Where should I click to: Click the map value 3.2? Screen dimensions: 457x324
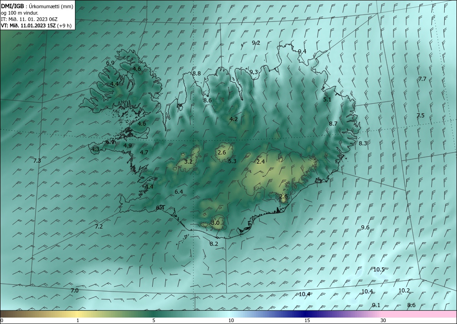[x=188, y=161]
